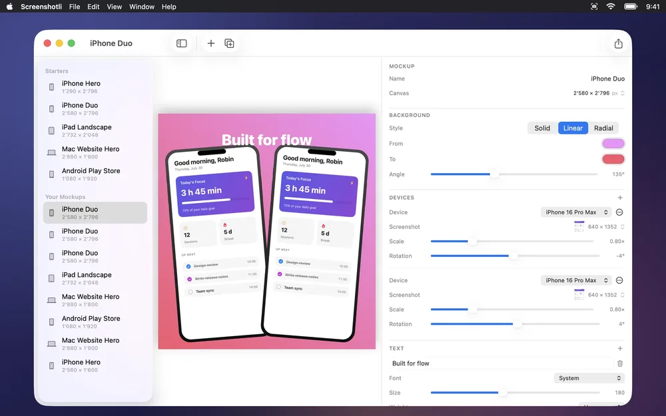Open the System font dropdown
This screenshot has width=666, height=416.
(x=589, y=378)
